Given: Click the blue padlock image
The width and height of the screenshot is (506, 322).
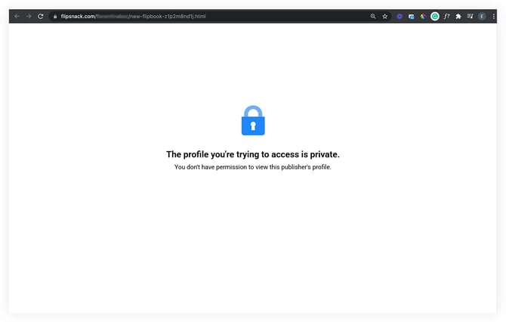Looking at the screenshot, I should [253, 120].
